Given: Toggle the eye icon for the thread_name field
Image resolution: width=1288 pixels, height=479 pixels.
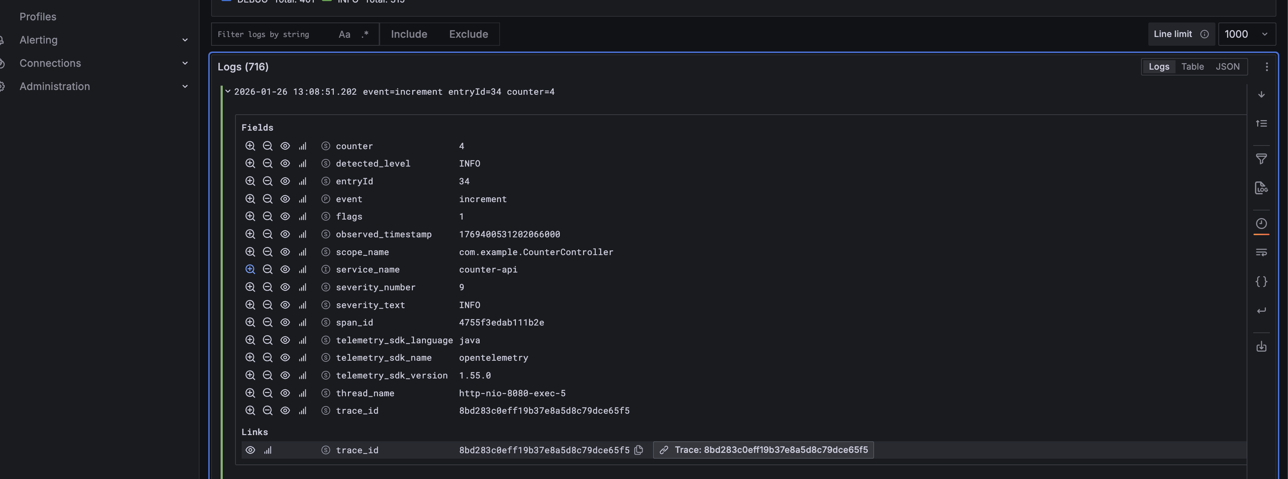Looking at the screenshot, I should coord(285,393).
